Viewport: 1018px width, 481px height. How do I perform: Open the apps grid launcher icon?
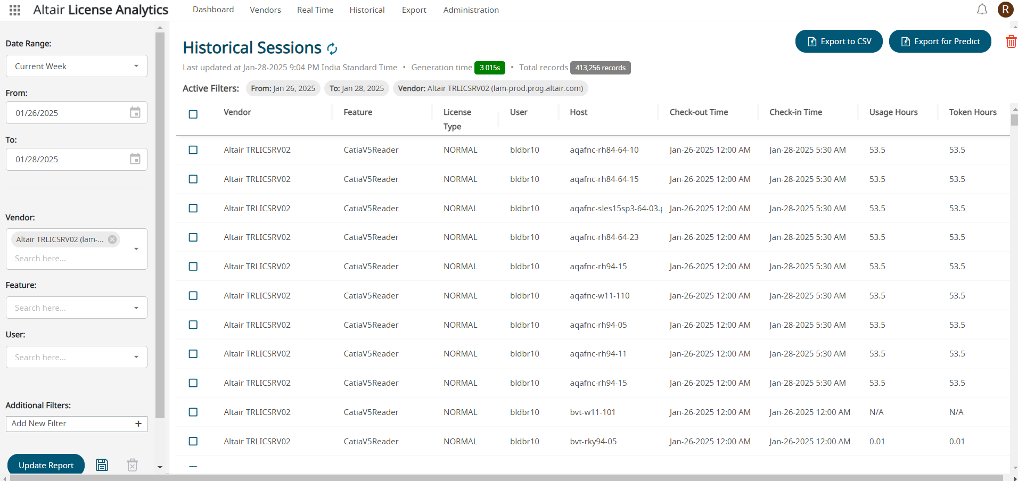tap(15, 10)
